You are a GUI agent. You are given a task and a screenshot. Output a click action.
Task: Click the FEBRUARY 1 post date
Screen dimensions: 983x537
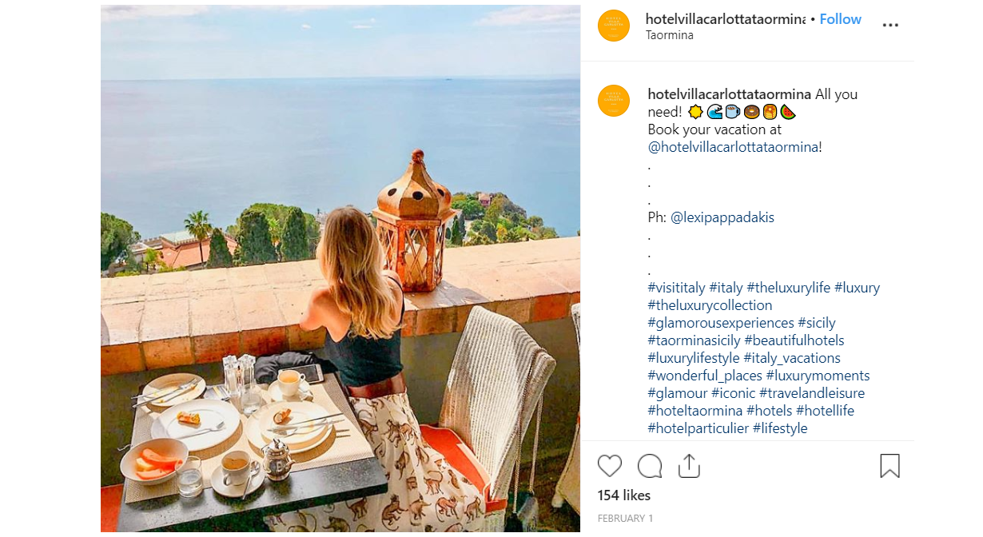(x=625, y=519)
